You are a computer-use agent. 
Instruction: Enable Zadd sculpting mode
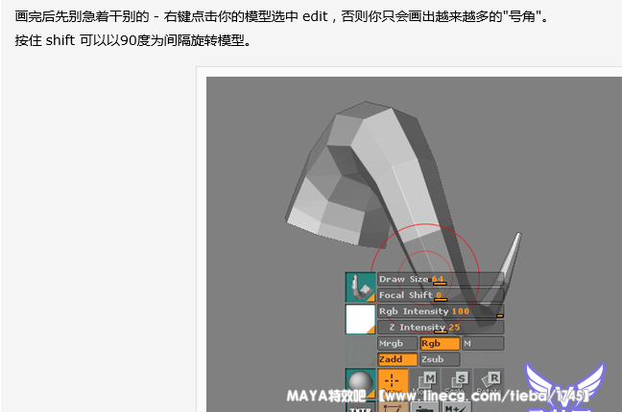[397, 359]
